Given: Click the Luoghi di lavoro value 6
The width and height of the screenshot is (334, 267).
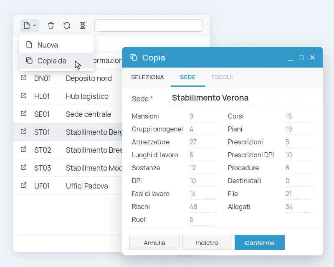Looking at the screenshot, I should (x=203, y=155).
